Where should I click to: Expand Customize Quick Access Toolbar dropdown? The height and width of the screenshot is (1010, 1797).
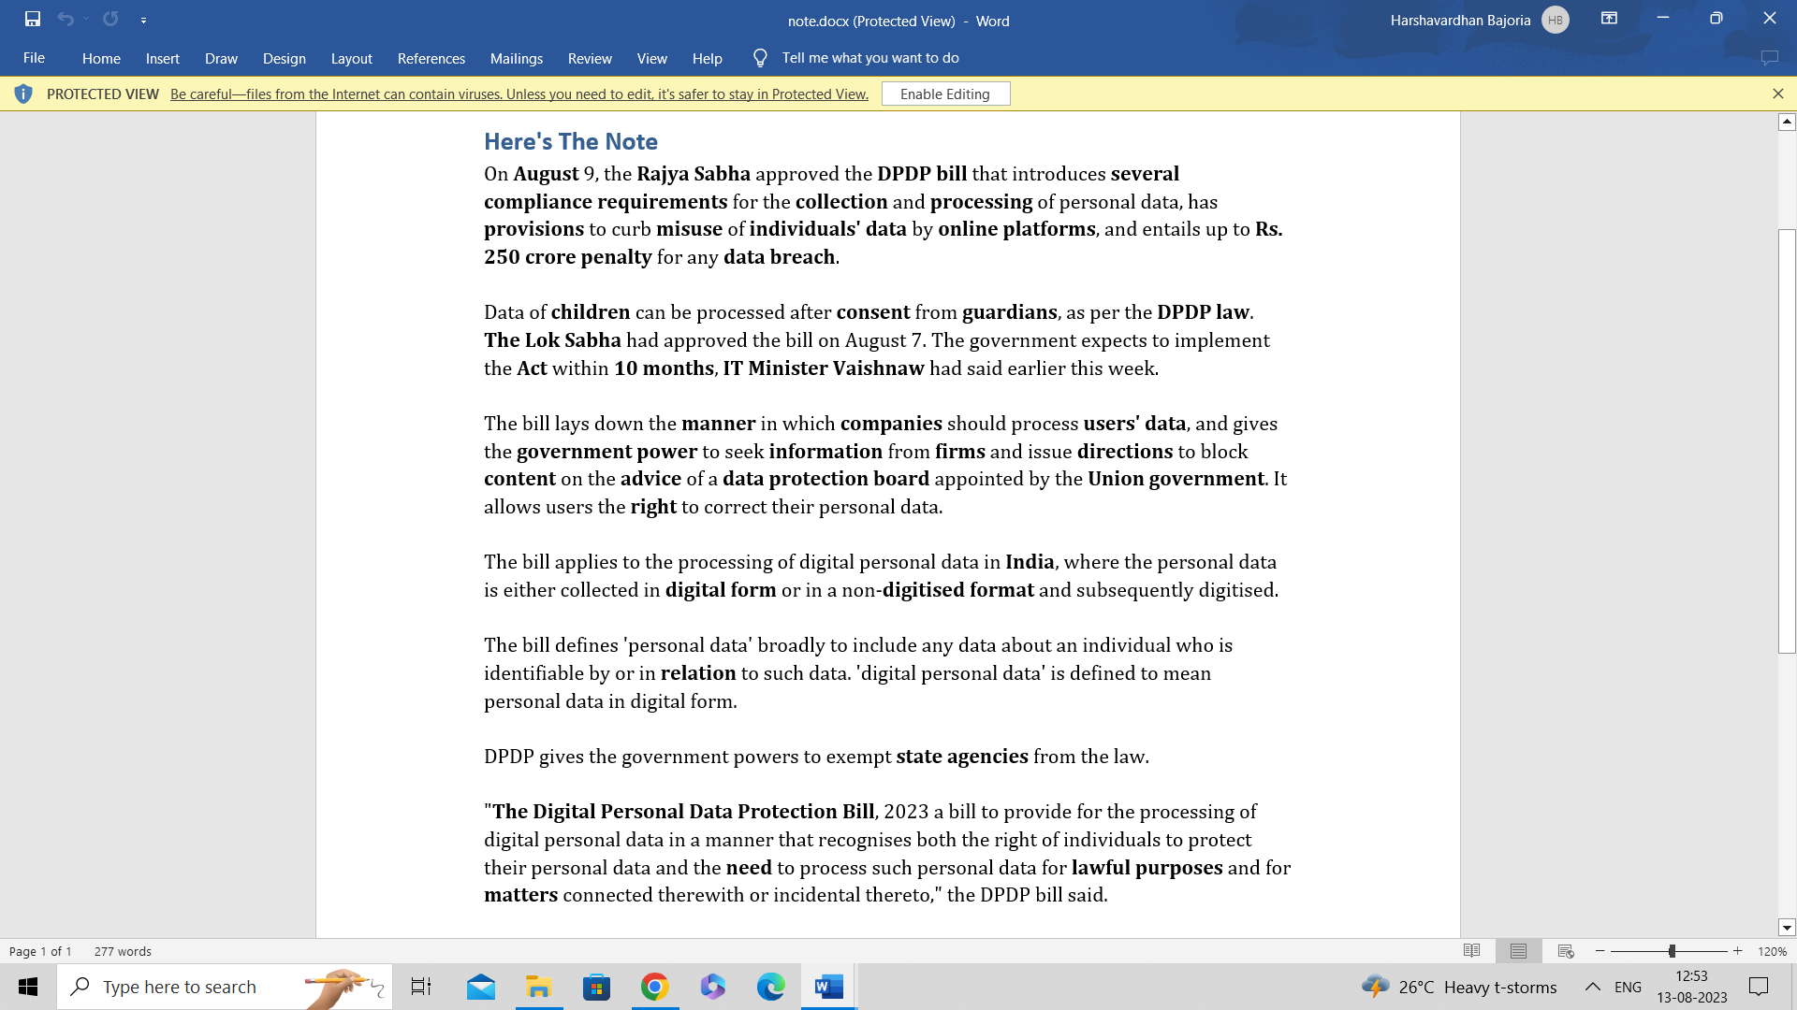pos(143,20)
